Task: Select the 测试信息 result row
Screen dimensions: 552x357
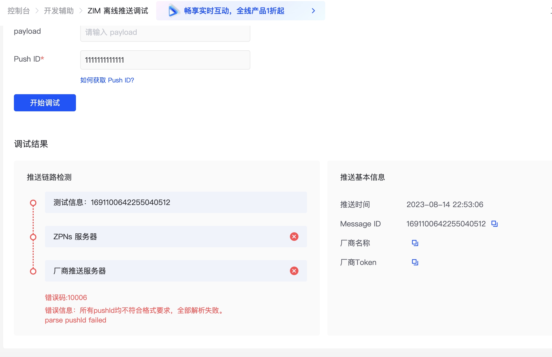Action: click(x=176, y=202)
